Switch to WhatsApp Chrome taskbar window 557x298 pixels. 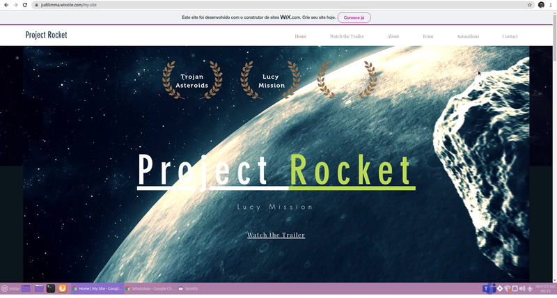point(150,288)
